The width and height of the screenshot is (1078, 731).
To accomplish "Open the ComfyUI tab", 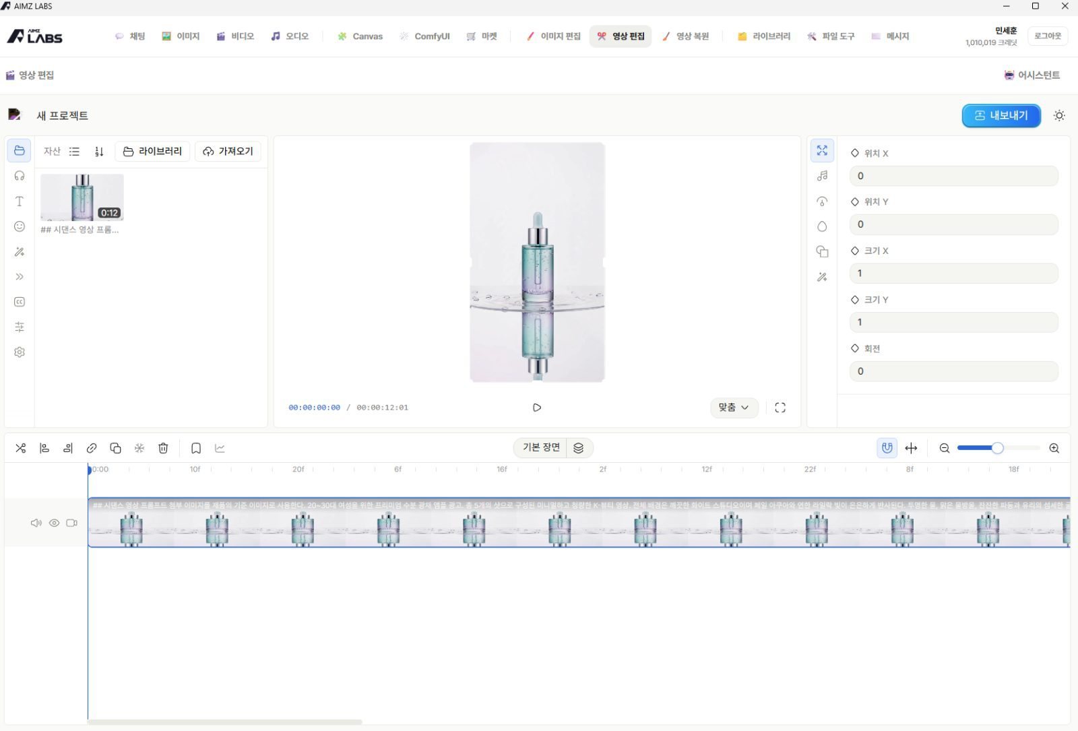I will click(425, 36).
